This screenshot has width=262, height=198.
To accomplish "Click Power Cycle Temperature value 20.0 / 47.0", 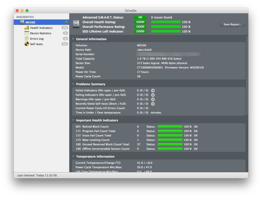I will (x=144, y=167).
